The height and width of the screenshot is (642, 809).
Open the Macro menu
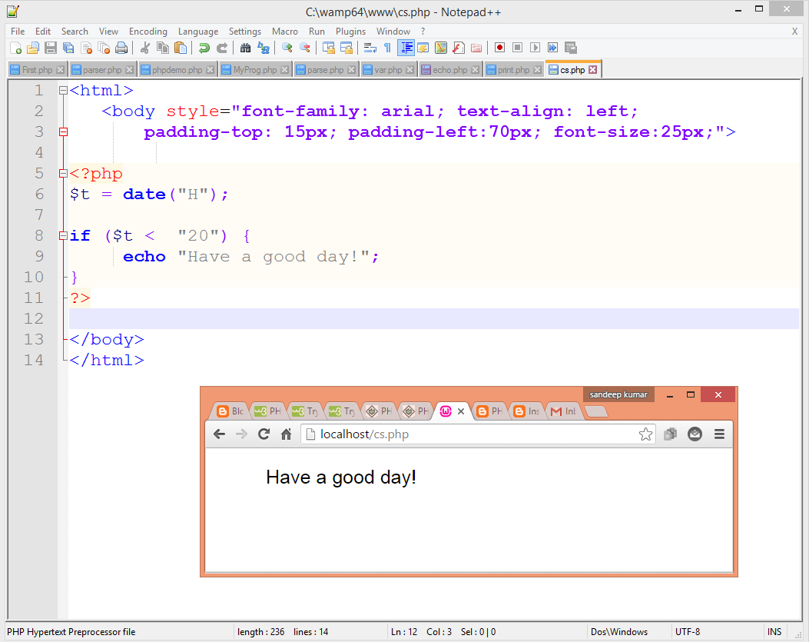285,32
